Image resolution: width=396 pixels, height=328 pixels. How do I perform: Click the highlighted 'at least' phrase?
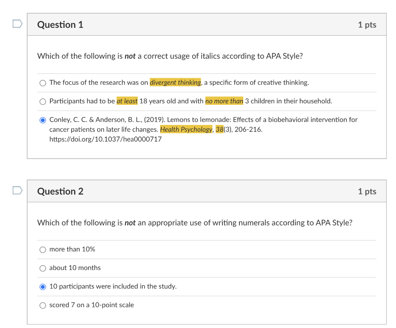(x=127, y=101)
